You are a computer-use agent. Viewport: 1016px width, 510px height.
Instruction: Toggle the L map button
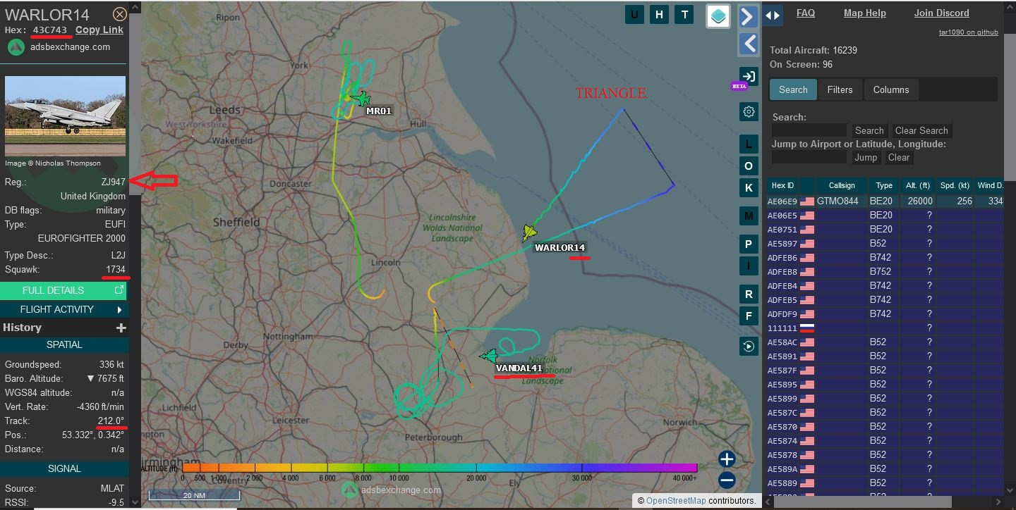[749, 144]
